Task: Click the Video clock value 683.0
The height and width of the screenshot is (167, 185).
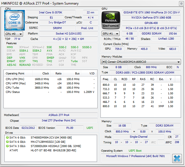Action: pyautogui.click(x=172, y=49)
